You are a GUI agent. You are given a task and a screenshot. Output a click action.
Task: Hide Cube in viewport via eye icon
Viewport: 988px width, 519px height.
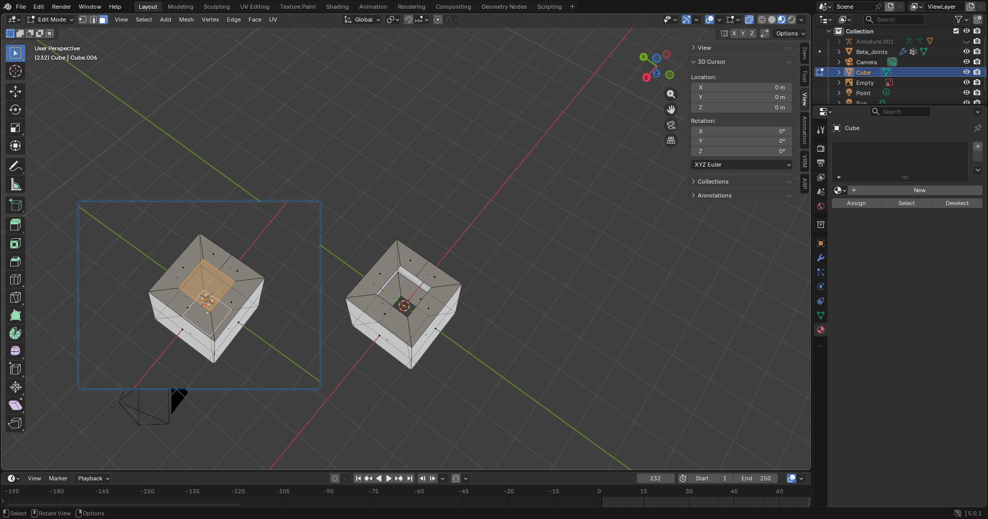click(966, 72)
